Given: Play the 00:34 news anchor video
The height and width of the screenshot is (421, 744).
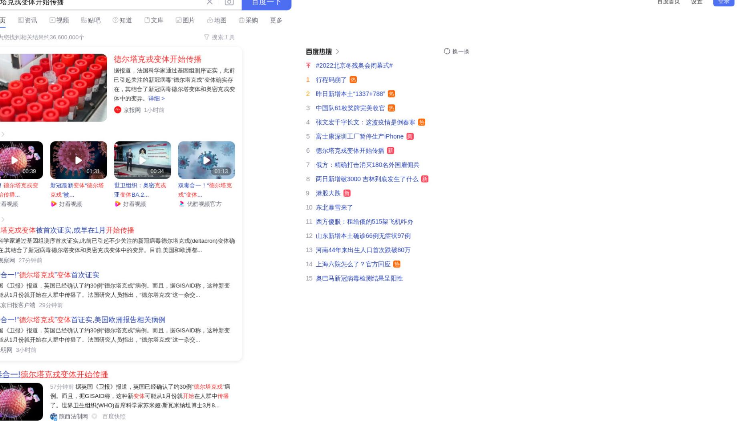Looking at the screenshot, I should [x=143, y=160].
